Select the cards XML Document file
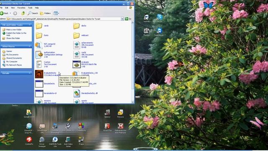The image size is (268, 151). pyautogui.click(x=77, y=55)
